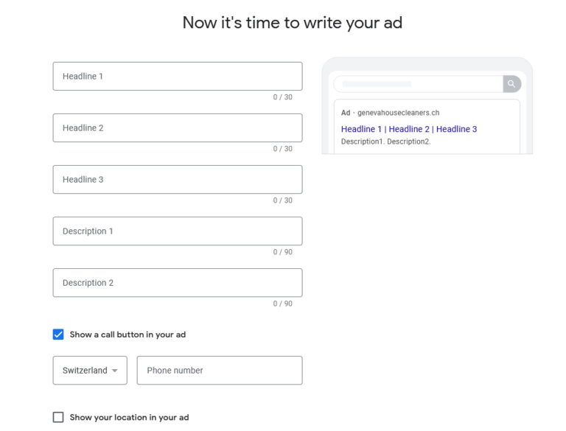Click the bold Ad label in preview
This screenshot has width=566, height=431.
[x=346, y=113]
